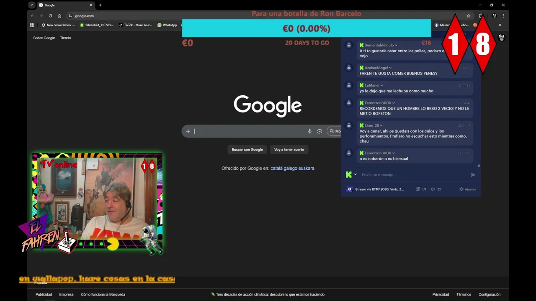View site information icon in address bar
The width and height of the screenshot is (536, 301).
pos(70,16)
